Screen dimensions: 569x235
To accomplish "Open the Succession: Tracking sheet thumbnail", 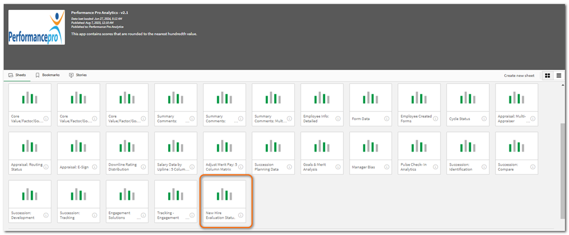I will pos(78,194).
